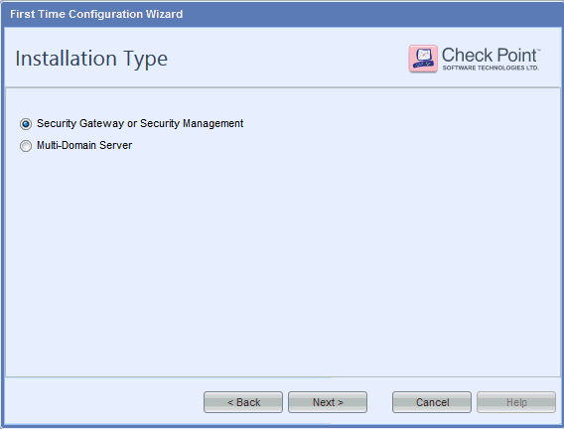
Task: Go to the next wizard step with Next >
Action: click(328, 402)
